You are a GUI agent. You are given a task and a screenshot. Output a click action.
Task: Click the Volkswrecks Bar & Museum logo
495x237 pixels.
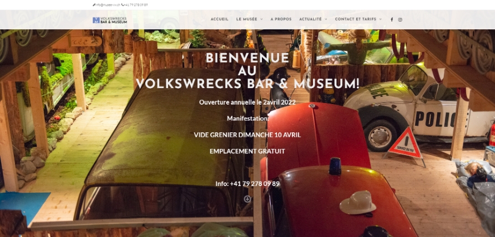tap(110, 20)
